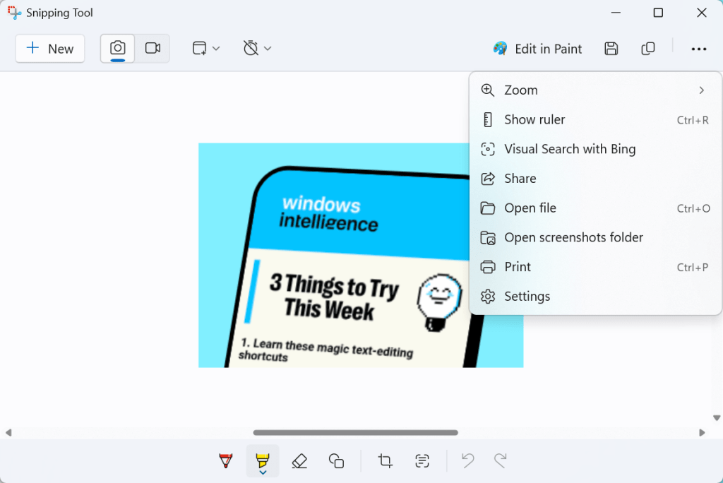Screen dimensions: 723x483
Task: Choose Visual Search with Bing
Action: click(569, 149)
